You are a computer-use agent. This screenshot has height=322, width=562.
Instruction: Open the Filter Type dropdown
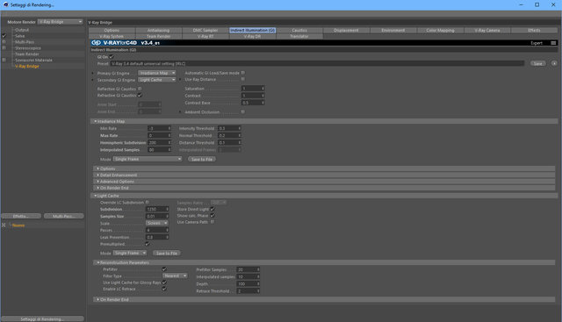(x=175, y=275)
